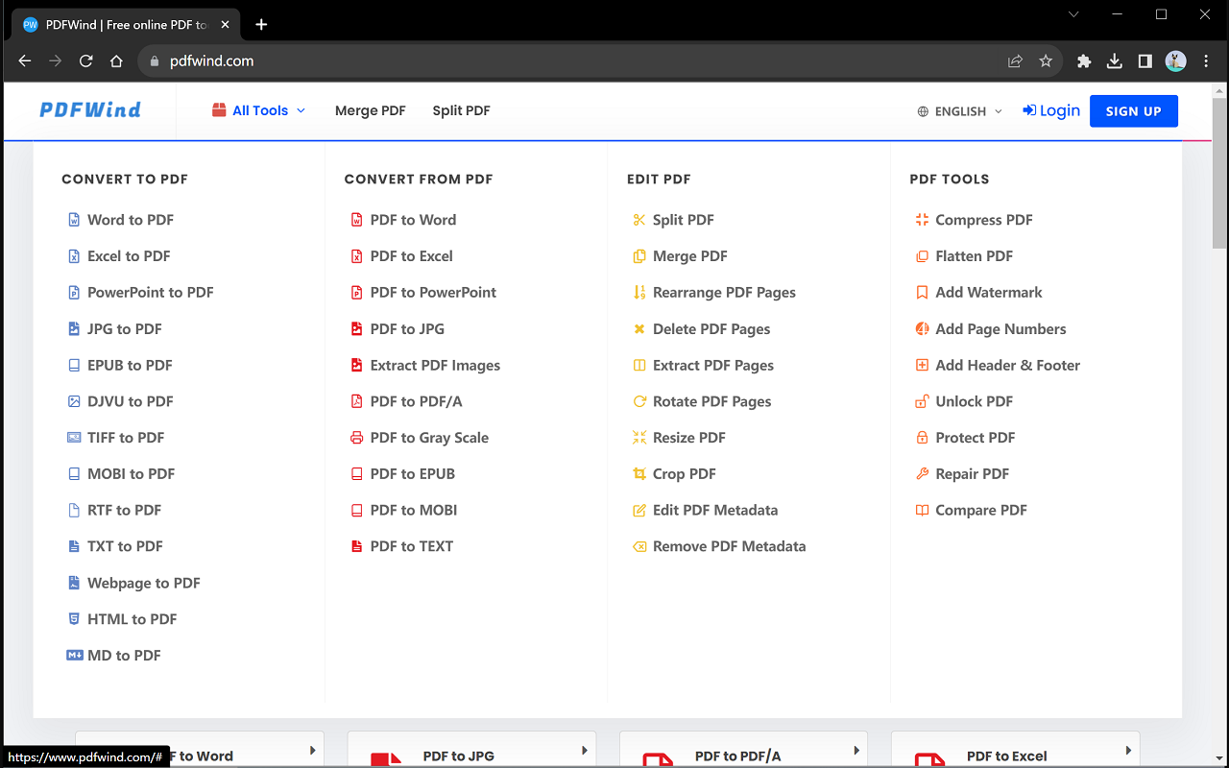The height and width of the screenshot is (768, 1229).
Task: Open the Login link
Action: [x=1051, y=110]
